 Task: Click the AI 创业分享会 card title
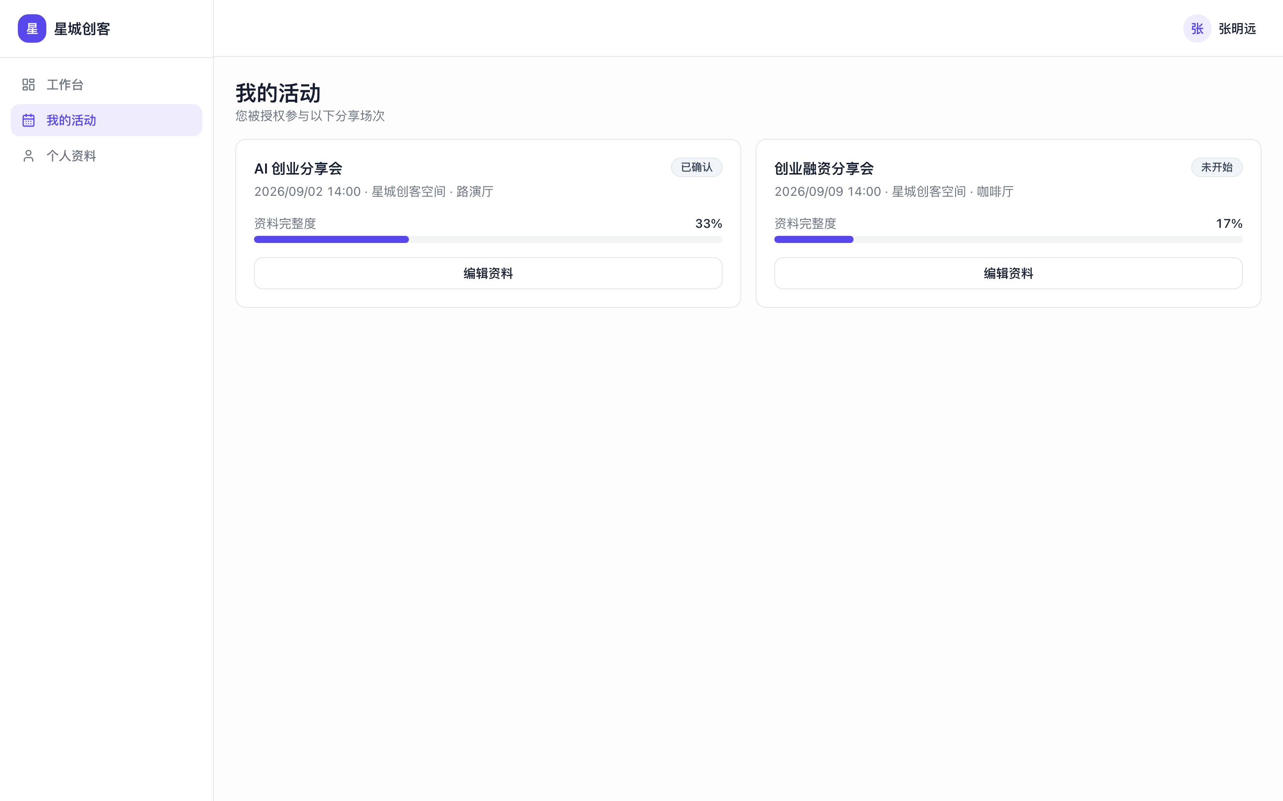click(298, 169)
